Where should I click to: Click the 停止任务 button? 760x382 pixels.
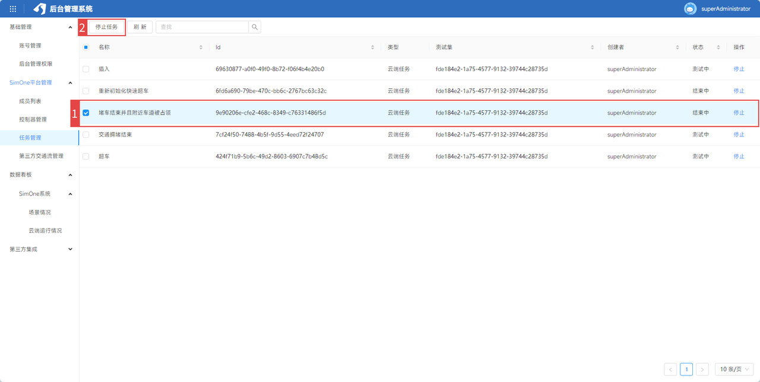tap(107, 27)
